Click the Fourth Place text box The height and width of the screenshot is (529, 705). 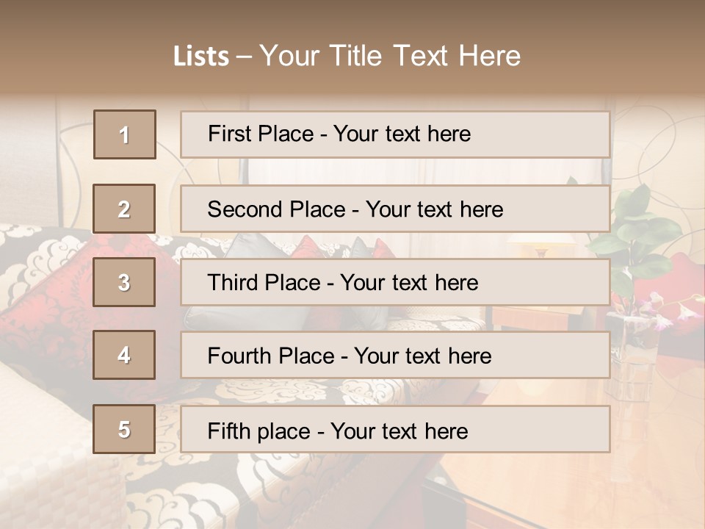pyautogui.click(x=395, y=356)
